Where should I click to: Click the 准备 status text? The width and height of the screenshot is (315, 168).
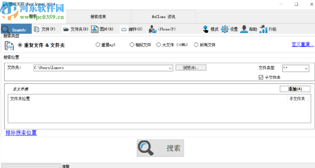[x=65, y=166]
